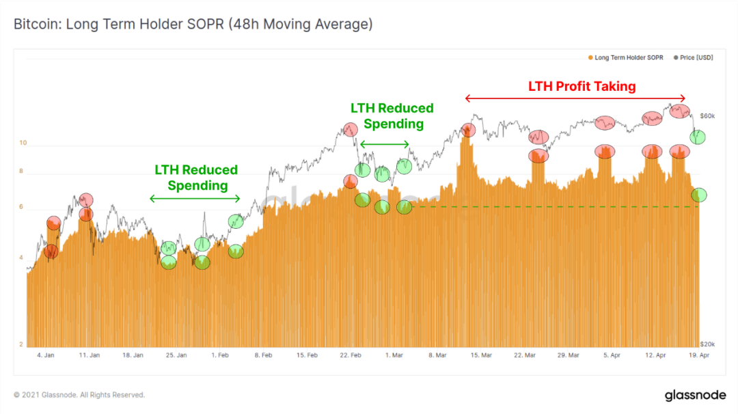Image resolution: width=738 pixels, height=414 pixels.
Task: Click the red Profit Taking range arrow
Action: 575,98
